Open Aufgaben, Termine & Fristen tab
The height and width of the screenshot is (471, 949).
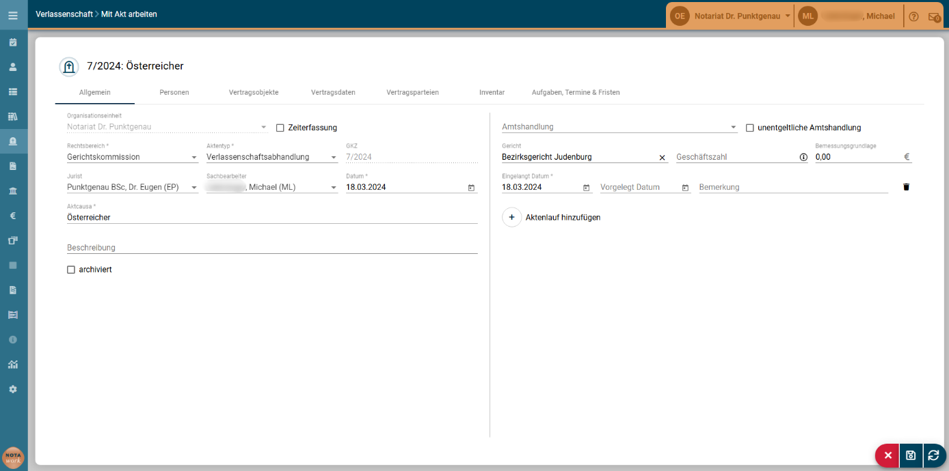pos(576,92)
